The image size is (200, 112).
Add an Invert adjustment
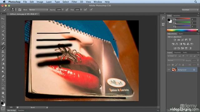pos(175,48)
